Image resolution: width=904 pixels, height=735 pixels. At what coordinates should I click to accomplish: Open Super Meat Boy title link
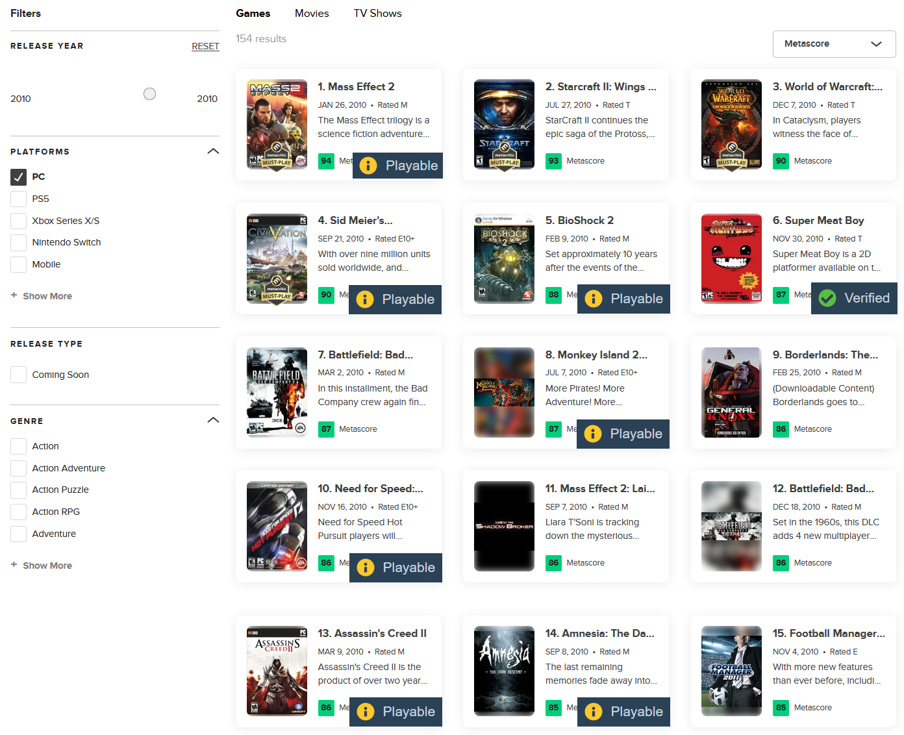(x=818, y=220)
